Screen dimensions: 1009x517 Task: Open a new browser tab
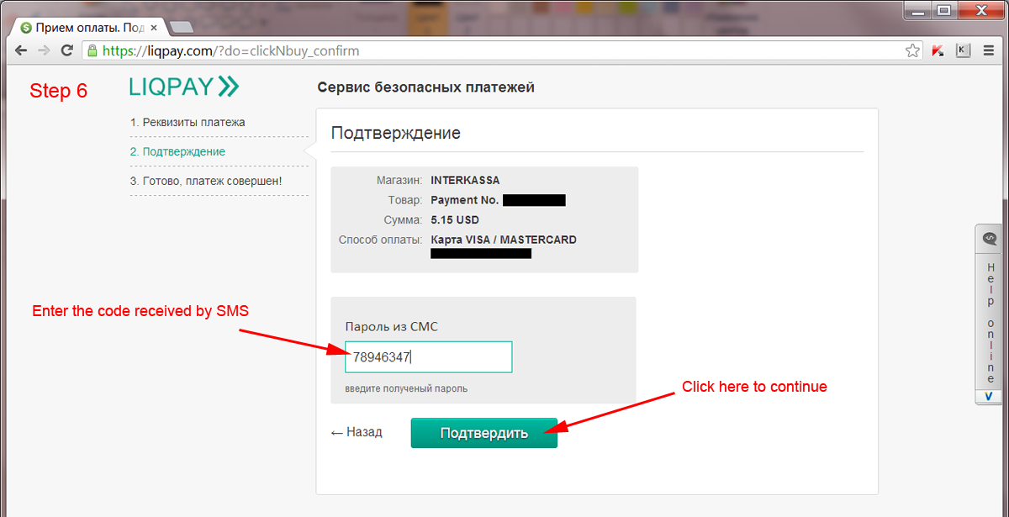pos(181,28)
